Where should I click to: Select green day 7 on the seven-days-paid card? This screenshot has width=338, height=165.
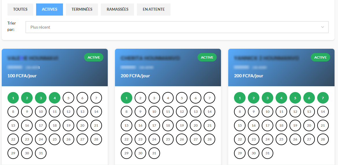point(323,98)
